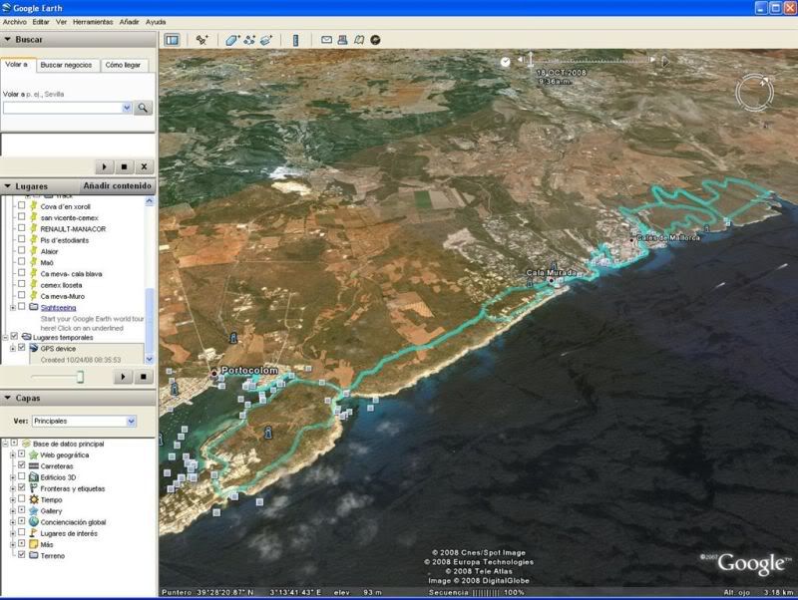Click the Lugares list scrollbar down arrow
This screenshot has height=600, width=798.
point(149,360)
